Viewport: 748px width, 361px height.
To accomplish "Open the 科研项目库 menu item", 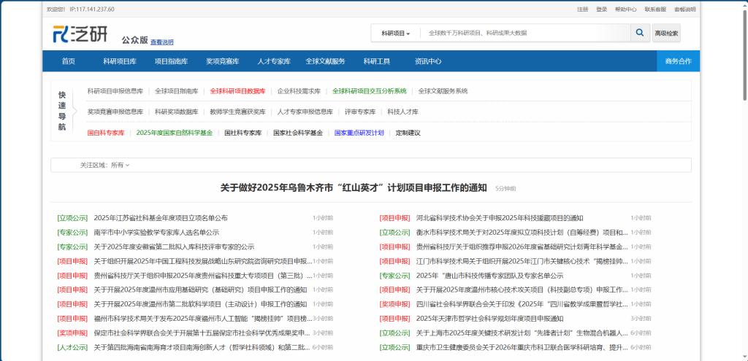I will (x=119, y=61).
